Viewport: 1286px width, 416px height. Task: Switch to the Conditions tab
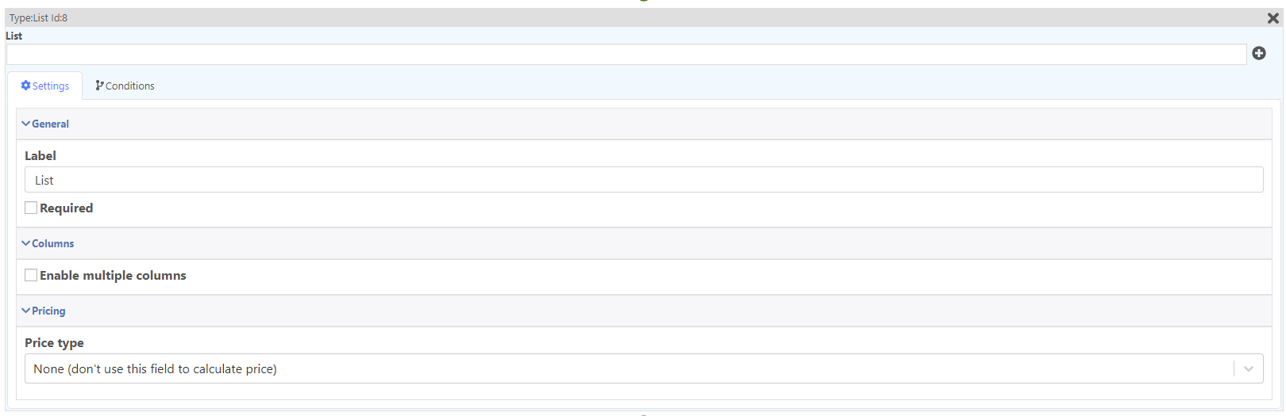125,86
